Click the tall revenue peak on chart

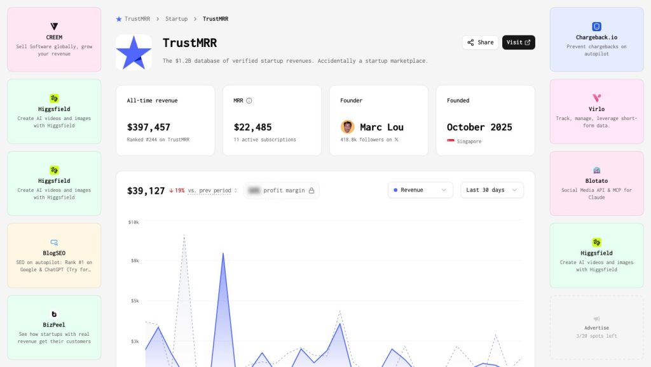(223, 254)
